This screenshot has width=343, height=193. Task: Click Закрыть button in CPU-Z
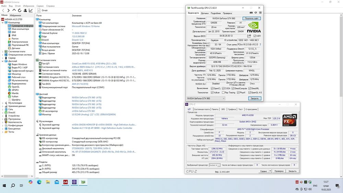coord(292,171)
